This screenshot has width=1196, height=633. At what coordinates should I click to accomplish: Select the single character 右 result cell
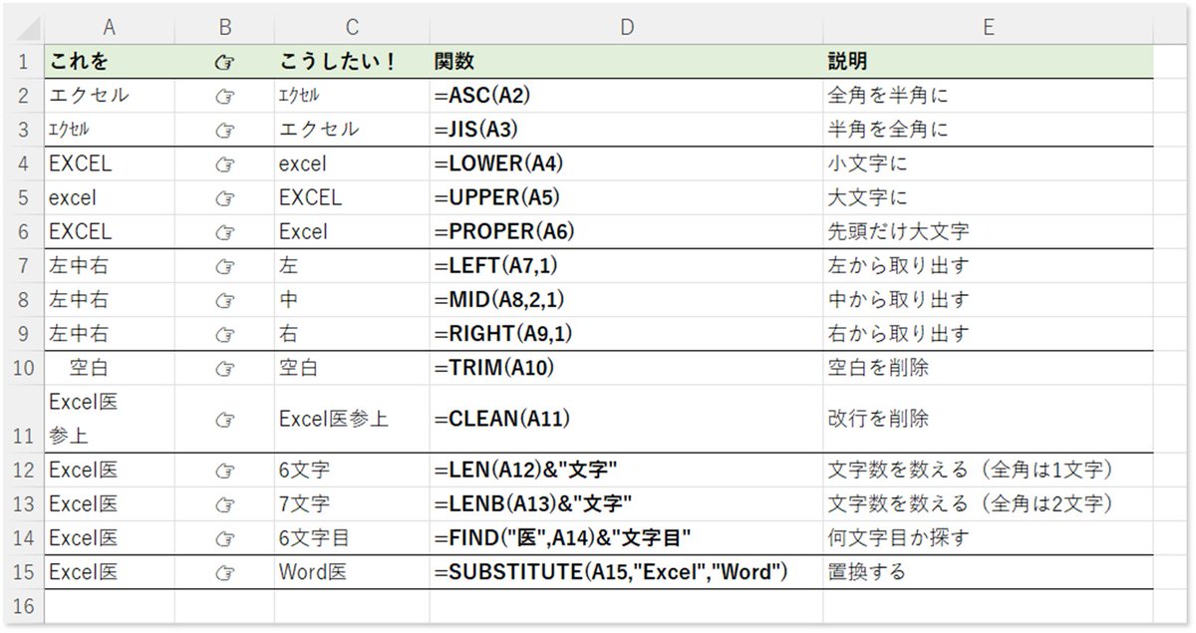click(352, 334)
